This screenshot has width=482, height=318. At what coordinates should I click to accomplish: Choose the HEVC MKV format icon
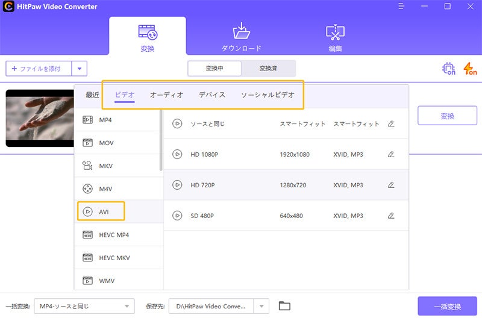pos(87,258)
